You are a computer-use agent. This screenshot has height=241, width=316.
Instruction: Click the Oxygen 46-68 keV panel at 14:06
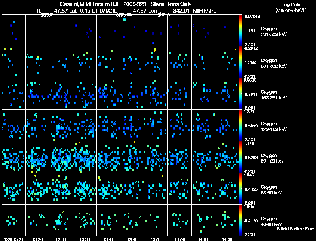(227, 220)
